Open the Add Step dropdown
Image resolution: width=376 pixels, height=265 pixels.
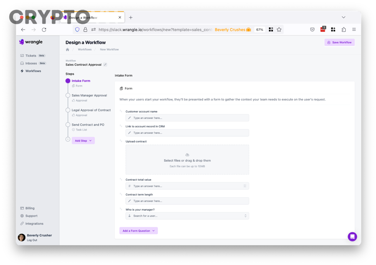pyautogui.click(x=83, y=141)
